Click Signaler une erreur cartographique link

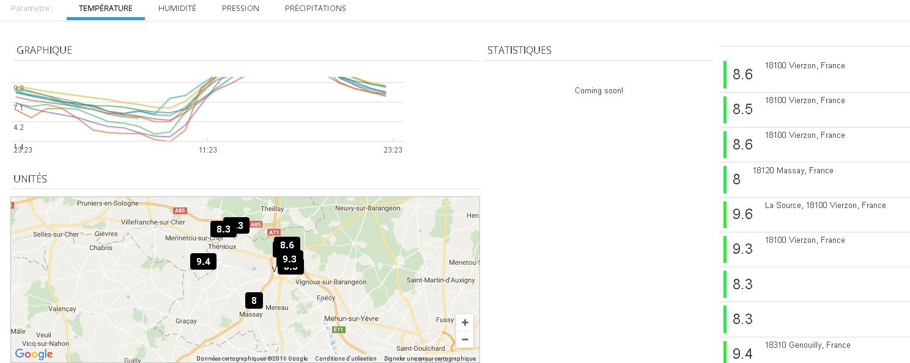429,359
